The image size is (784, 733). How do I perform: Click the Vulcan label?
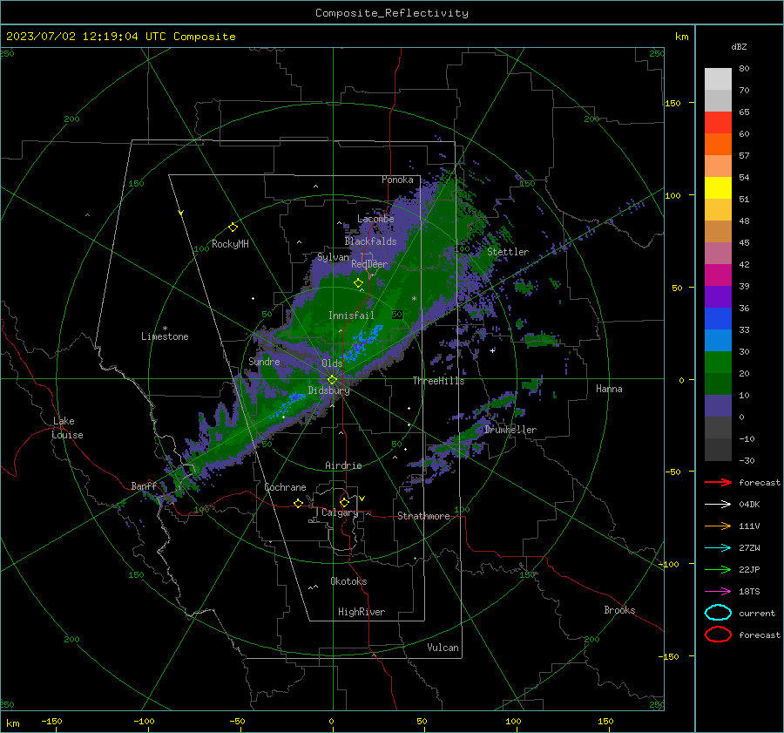[x=443, y=648]
